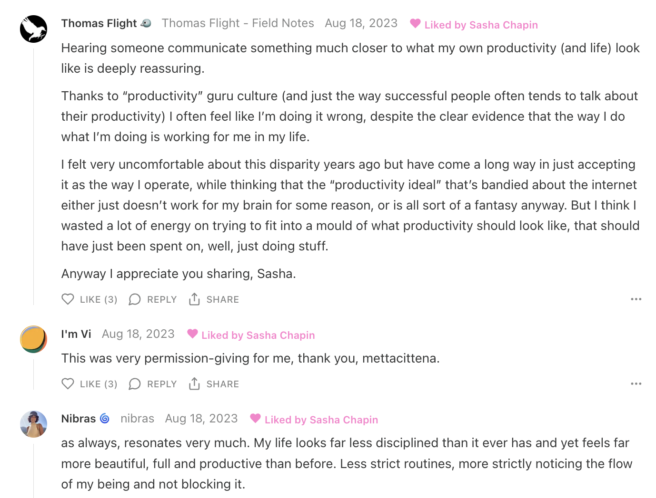This screenshot has width=656, height=498.
Task: Open more options for Thomas Flight's comment
Action: pyautogui.click(x=636, y=299)
